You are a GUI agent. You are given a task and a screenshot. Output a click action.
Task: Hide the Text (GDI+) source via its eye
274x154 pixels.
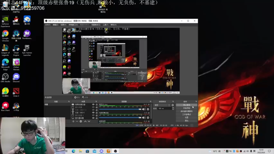(93, 113)
